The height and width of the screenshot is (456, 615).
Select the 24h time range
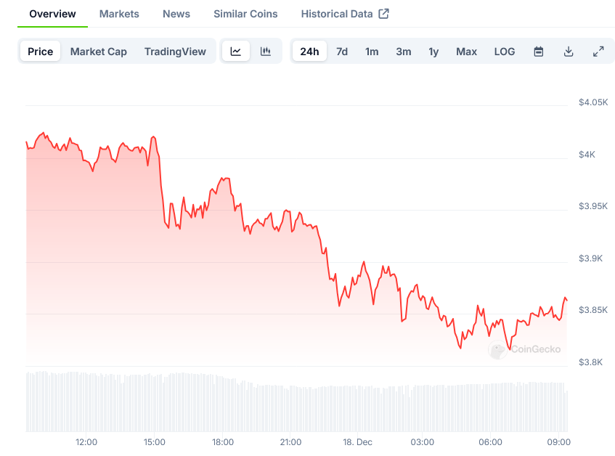309,52
